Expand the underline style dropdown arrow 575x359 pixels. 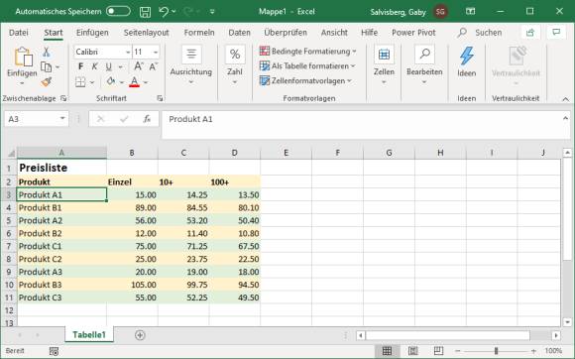click(120, 67)
